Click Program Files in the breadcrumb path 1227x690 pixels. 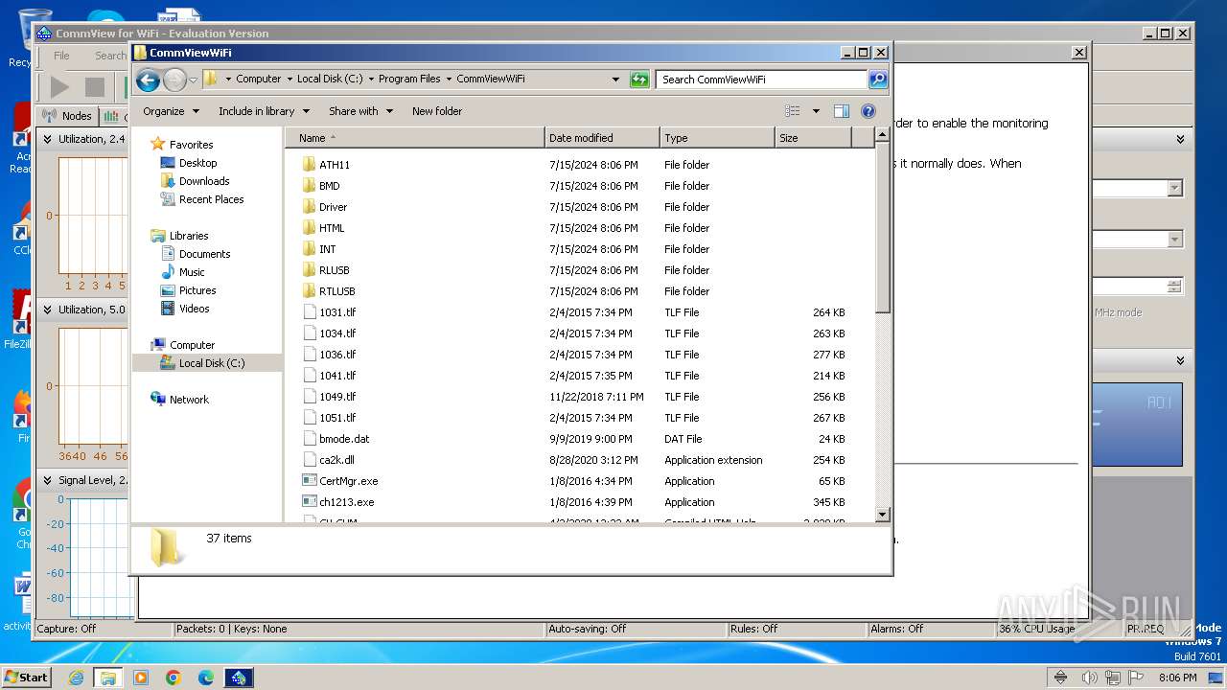(x=409, y=80)
